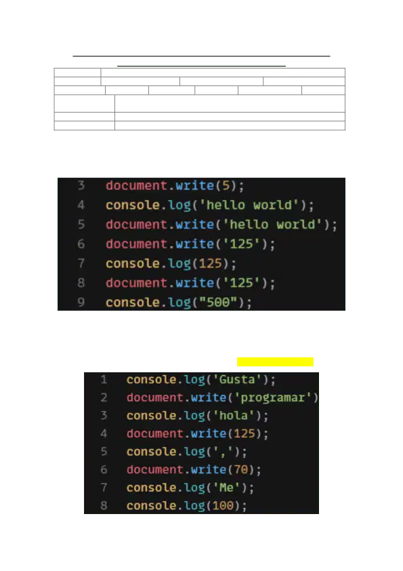This screenshot has height=571, width=403.
Task: Select console.log('Me') on line 7
Action: 190,488
